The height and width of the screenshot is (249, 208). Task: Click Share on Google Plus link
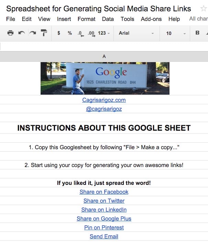104,218
